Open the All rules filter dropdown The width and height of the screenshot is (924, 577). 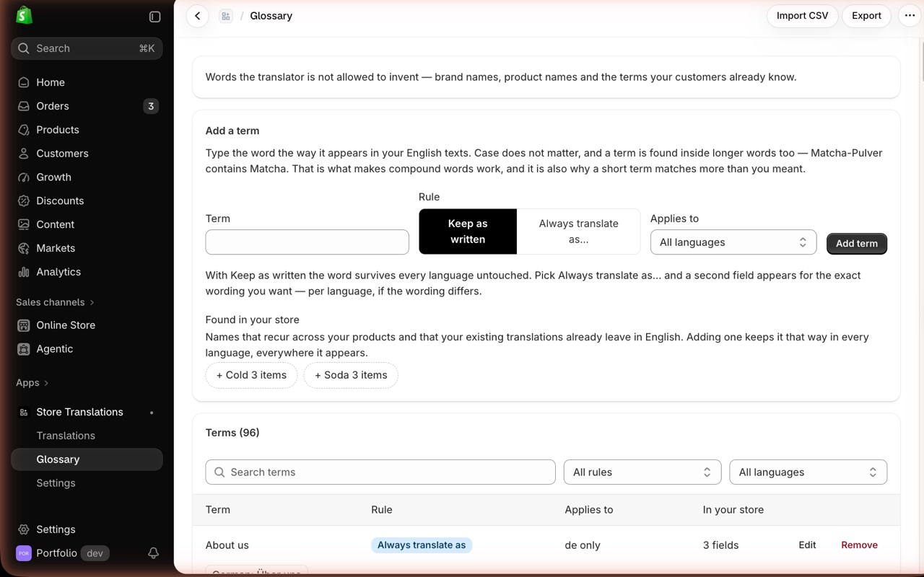coord(642,472)
